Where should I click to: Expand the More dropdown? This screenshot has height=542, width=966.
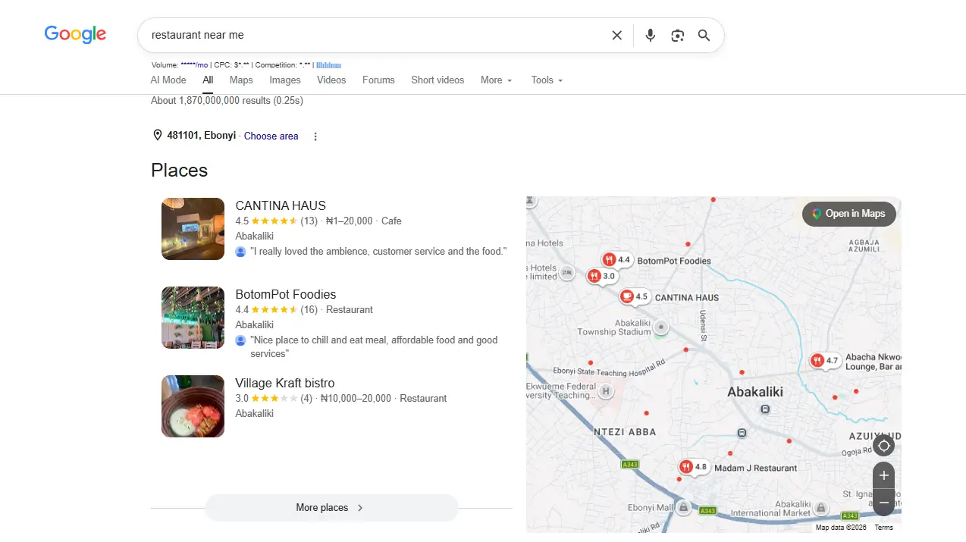pyautogui.click(x=497, y=80)
